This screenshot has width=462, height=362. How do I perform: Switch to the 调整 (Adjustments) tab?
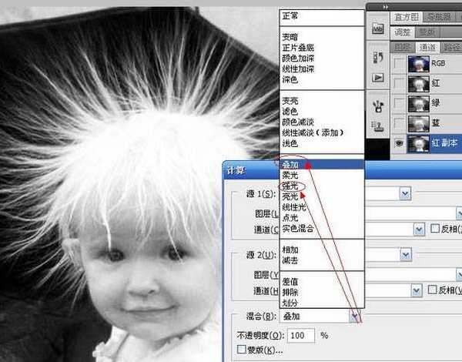coord(404,32)
